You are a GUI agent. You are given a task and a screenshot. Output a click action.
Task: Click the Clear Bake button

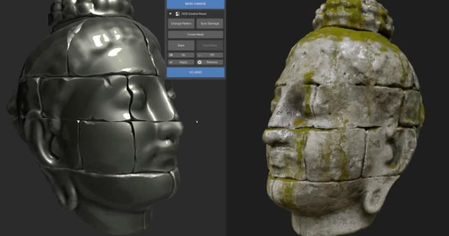coord(209,45)
